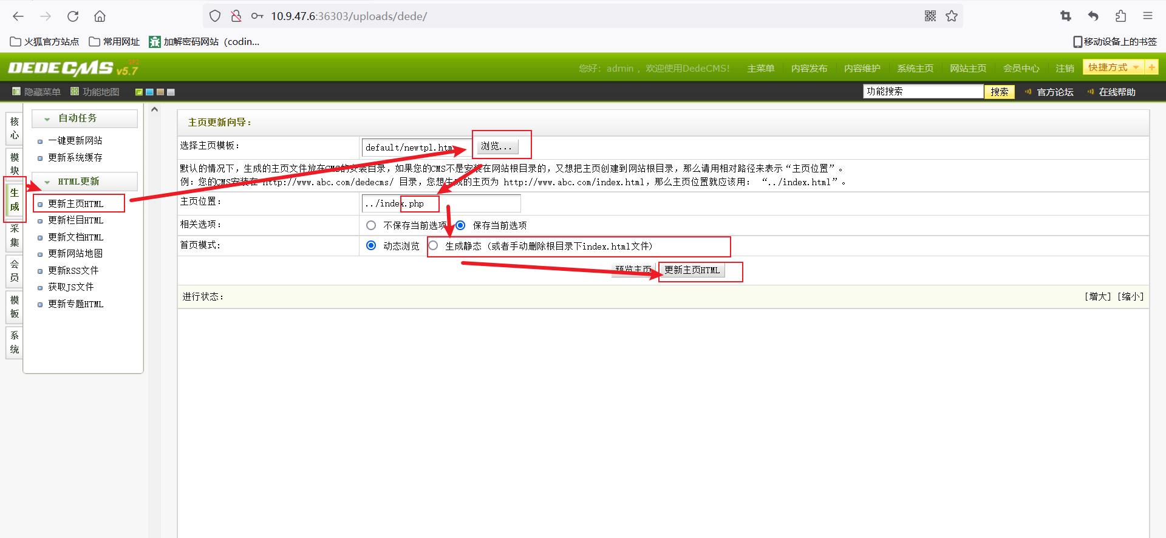The image size is (1166, 538).
Task: Click the browser forward arrow
Action: [x=46, y=16]
